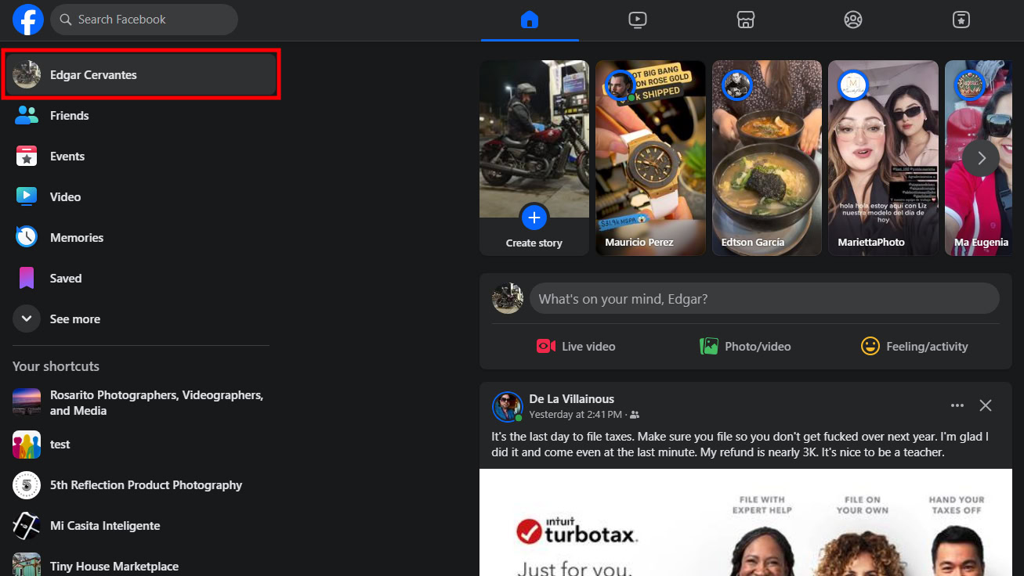Open Friends from the sidebar
The height and width of the screenshot is (576, 1024).
[x=141, y=116]
